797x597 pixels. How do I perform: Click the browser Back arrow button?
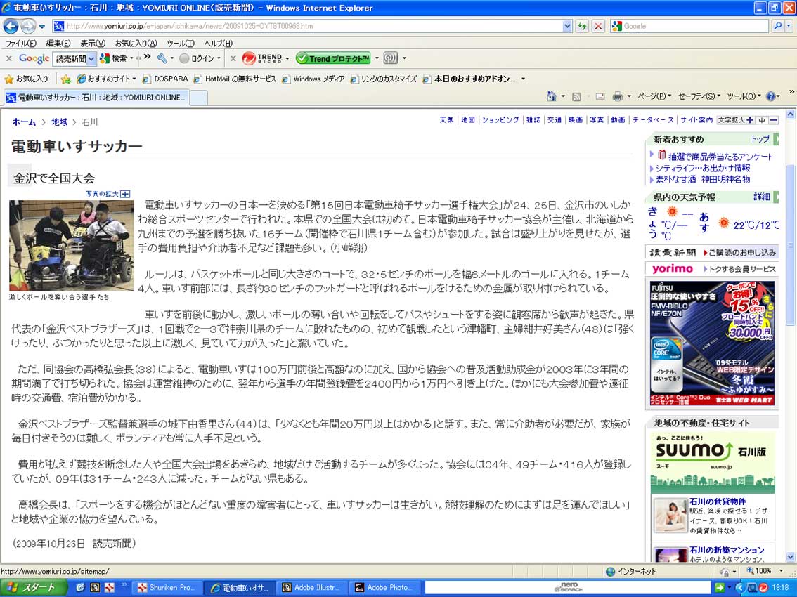(11, 26)
